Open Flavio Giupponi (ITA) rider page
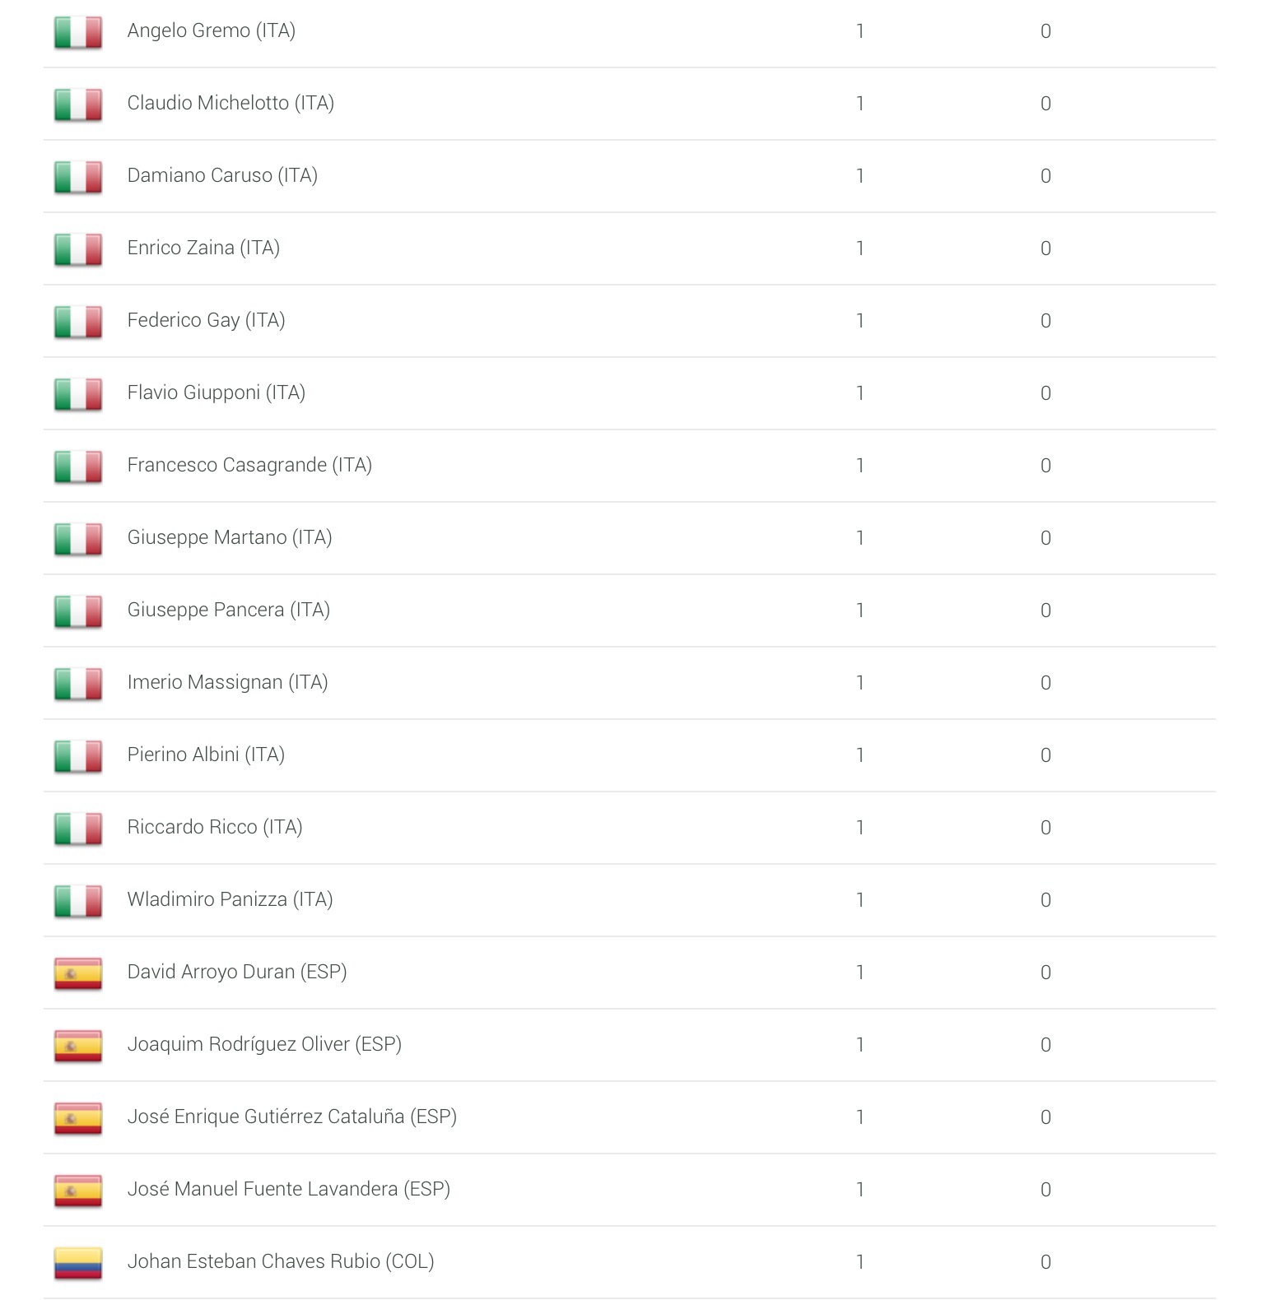Screen dimensions: 1262x1300 tap(216, 392)
